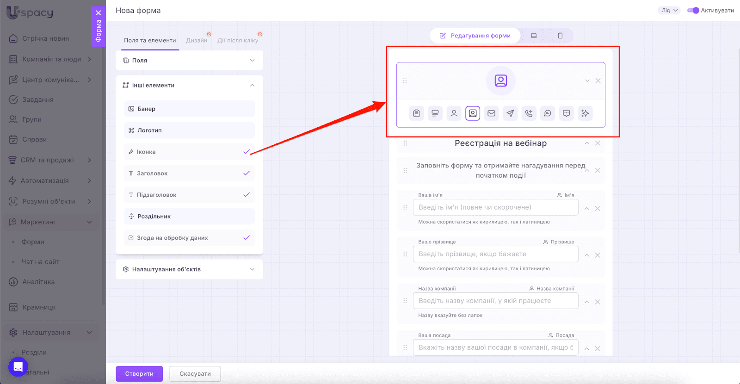Pick the square message dots icon
The image size is (740, 384).
click(566, 113)
